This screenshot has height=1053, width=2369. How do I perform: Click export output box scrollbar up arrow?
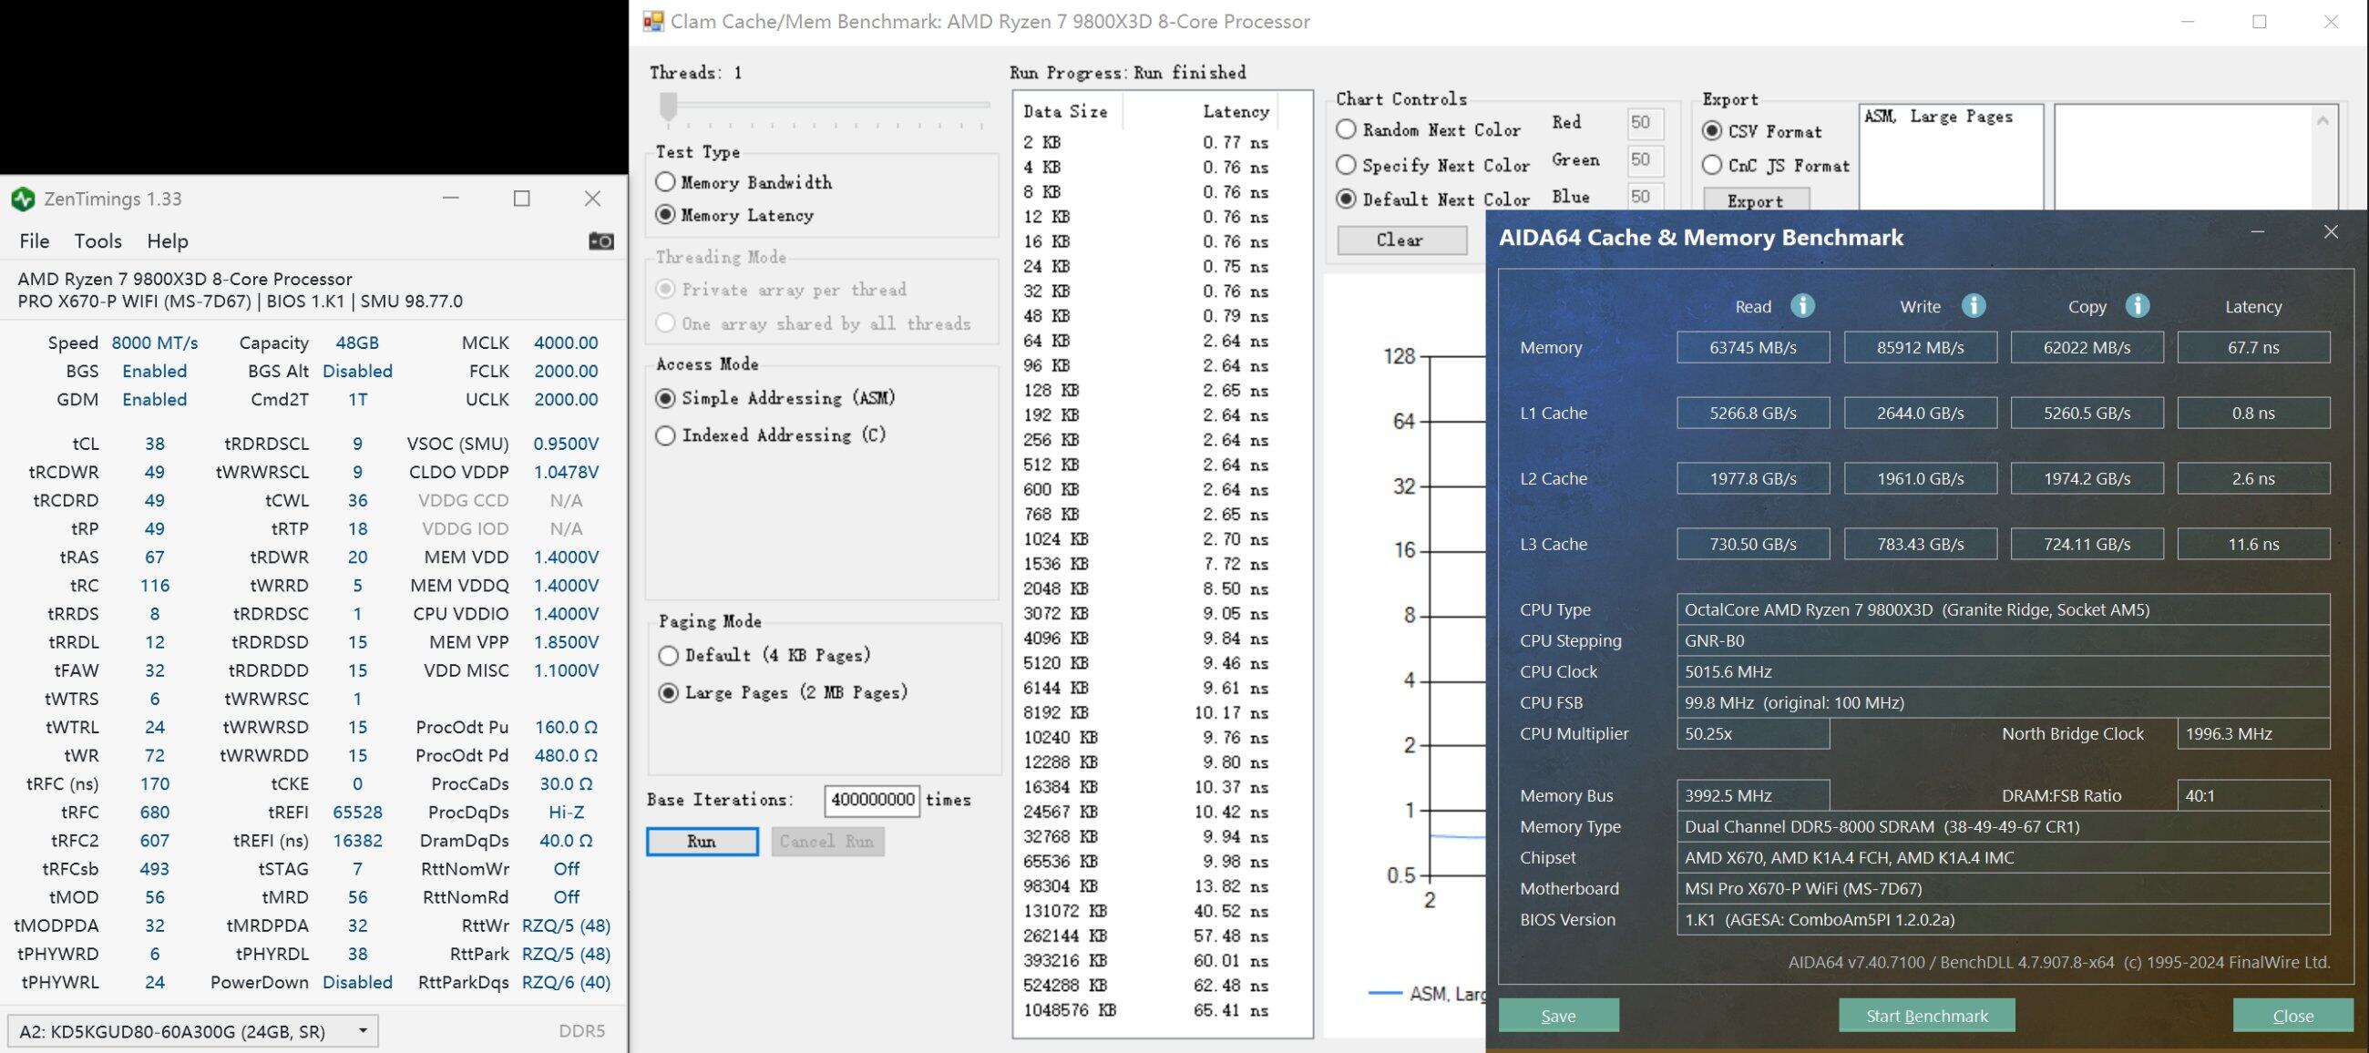(x=2323, y=120)
